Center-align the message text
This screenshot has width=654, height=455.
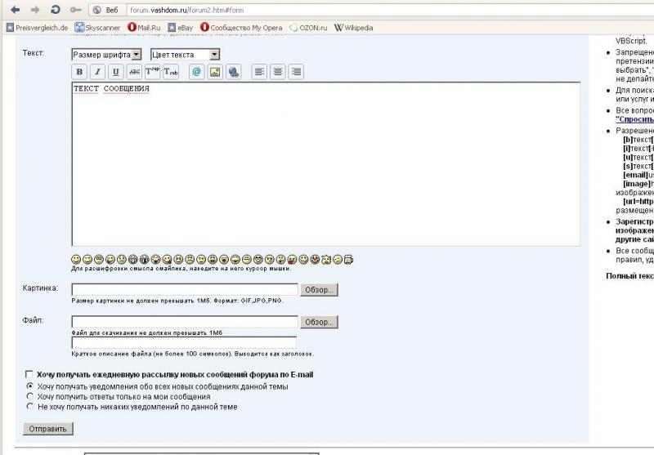point(278,72)
